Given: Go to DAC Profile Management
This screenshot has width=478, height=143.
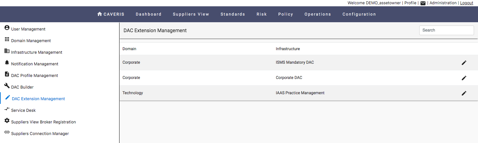Looking at the screenshot, I should [35, 76].
